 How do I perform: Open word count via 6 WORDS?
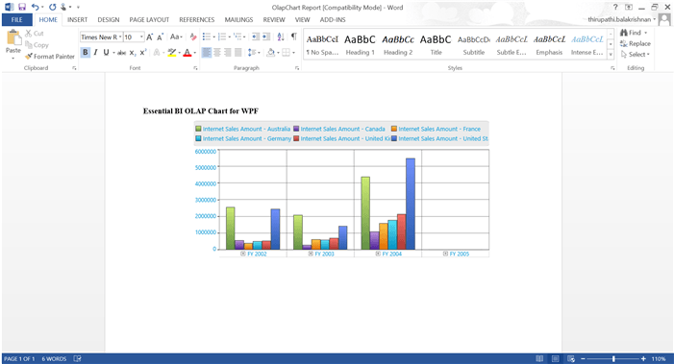click(x=54, y=359)
